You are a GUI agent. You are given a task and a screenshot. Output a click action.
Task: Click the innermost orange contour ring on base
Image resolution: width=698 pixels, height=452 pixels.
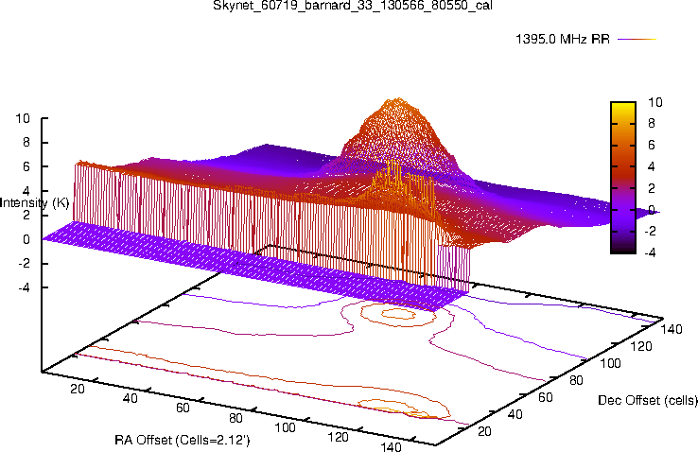point(399,314)
